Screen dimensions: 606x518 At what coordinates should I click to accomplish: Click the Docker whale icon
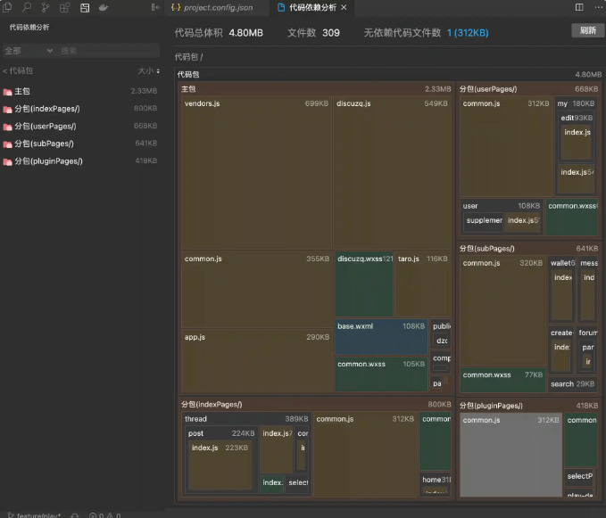click(x=104, y=7)
